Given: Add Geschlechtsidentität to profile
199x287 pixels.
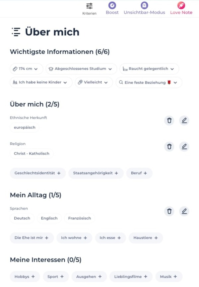Looking at the screenshot, I should pos(37,173).
